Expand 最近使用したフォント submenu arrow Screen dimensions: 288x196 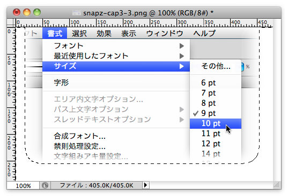coord(182,56)
